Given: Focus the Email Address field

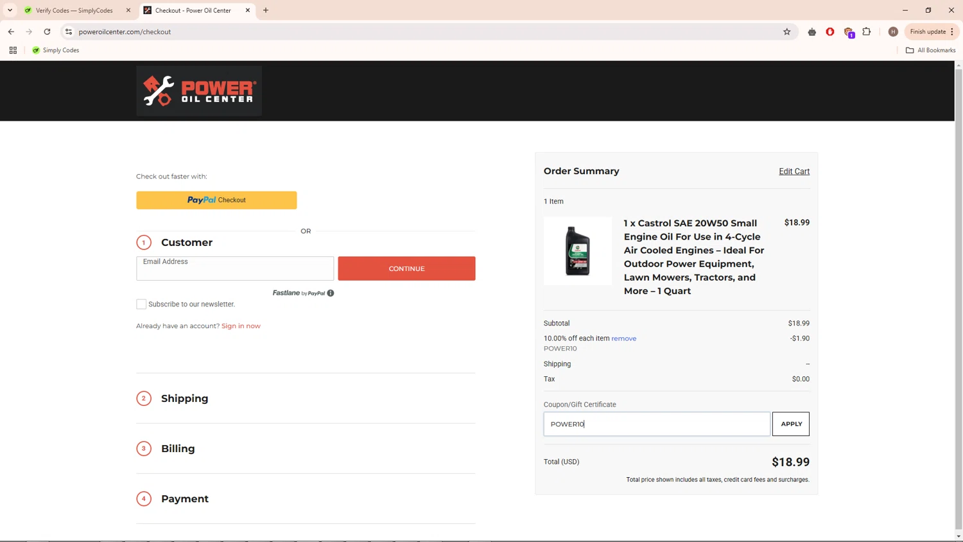Looking at the screenshot, I should (x=235, y=268).
